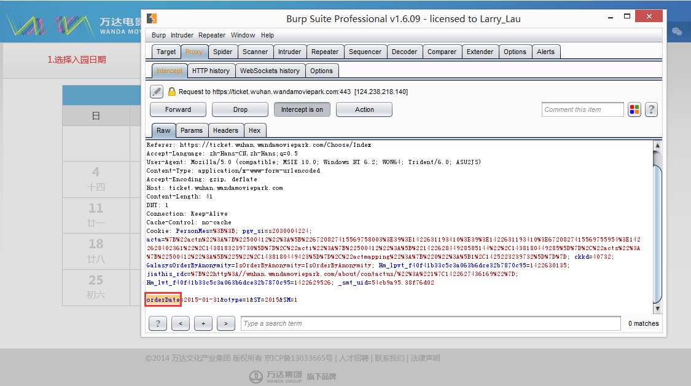Show the Headers request view

tap(225, 130)
